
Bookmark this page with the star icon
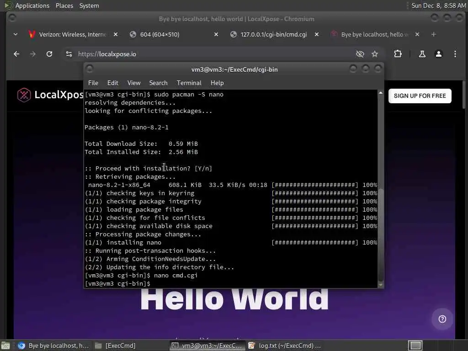(x=375, y=54)
